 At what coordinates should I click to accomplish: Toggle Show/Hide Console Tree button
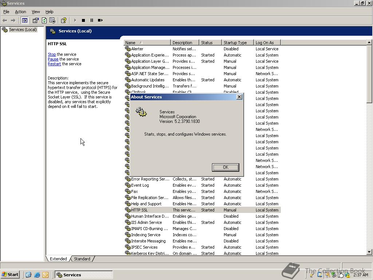24,20
